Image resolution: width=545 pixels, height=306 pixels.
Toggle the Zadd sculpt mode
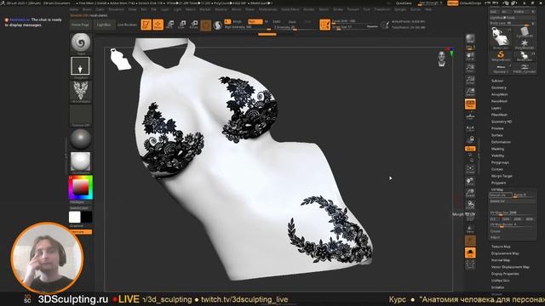coord(277,21)
